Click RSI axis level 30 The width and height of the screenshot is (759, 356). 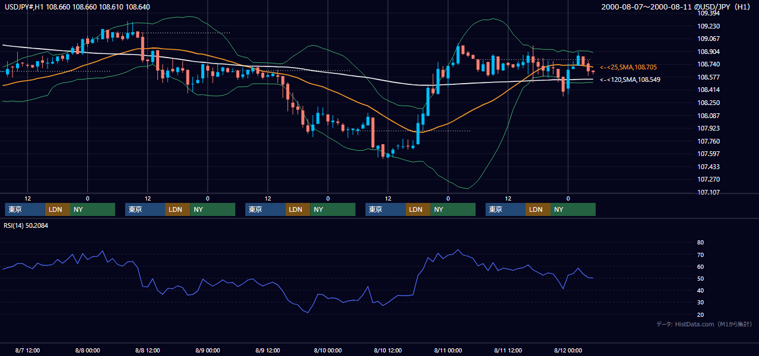tap(700, 302)
